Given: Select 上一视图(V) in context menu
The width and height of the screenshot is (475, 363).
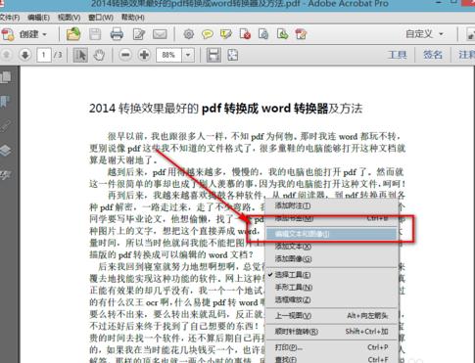Looking at the screenshot, I should click(332, 315).
